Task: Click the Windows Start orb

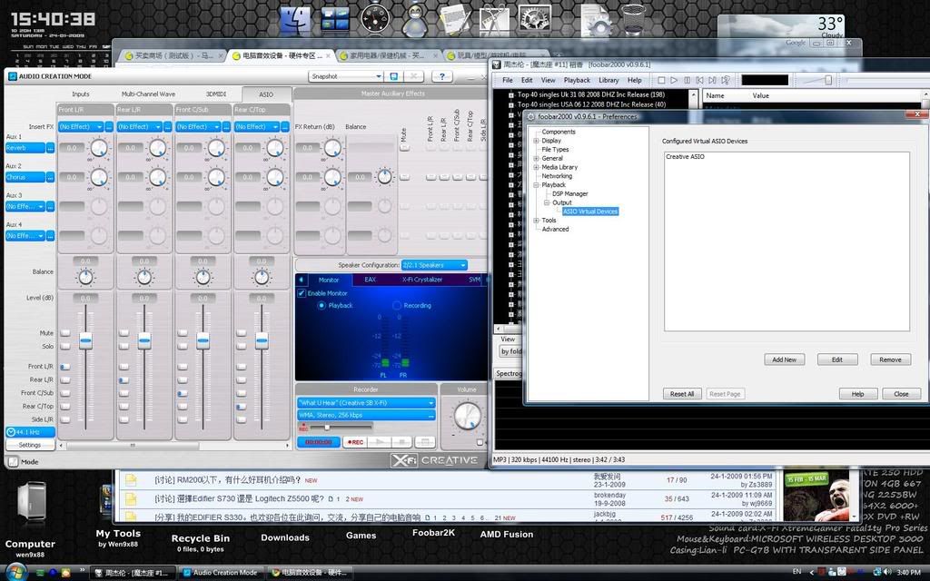Action: pyautogui.click(x=15, y=572)
